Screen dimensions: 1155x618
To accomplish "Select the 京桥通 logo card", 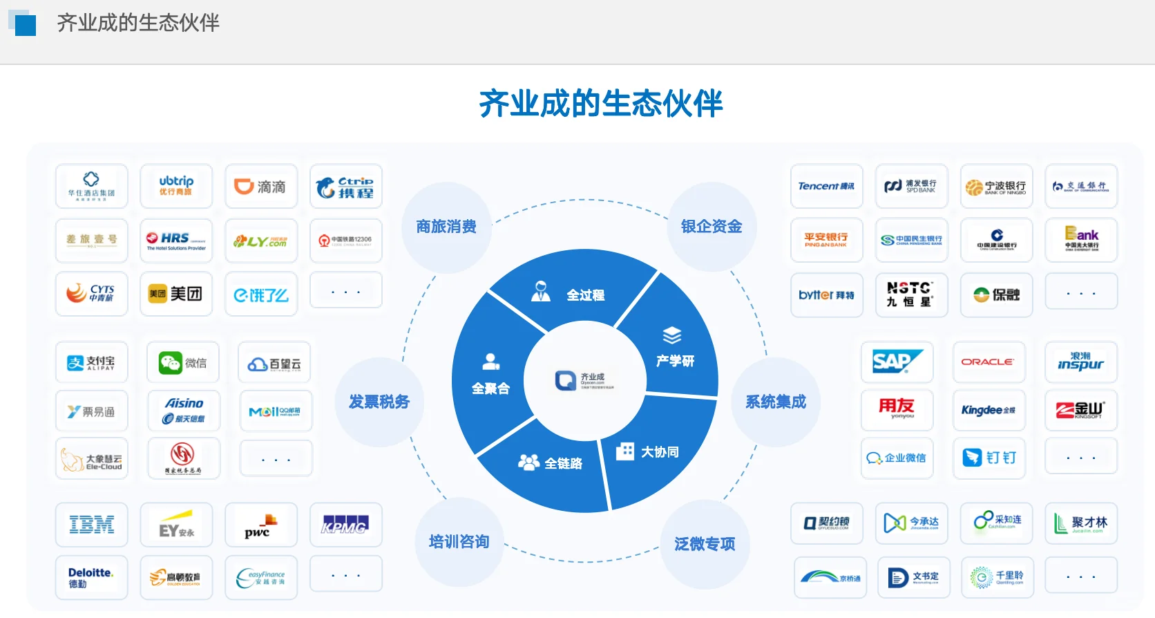I will 830,578.
